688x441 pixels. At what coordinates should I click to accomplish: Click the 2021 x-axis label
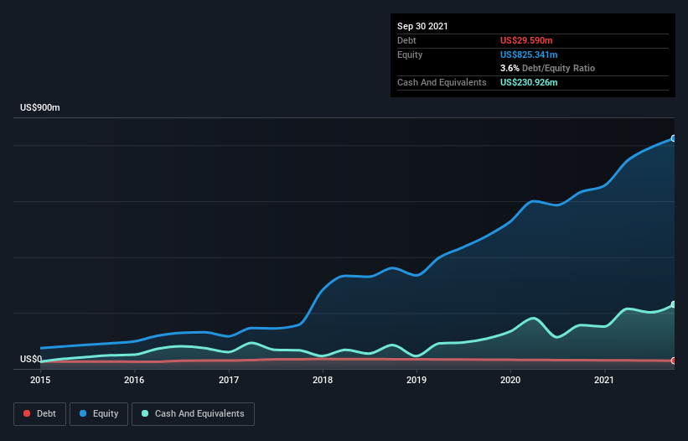coord(604,380)
